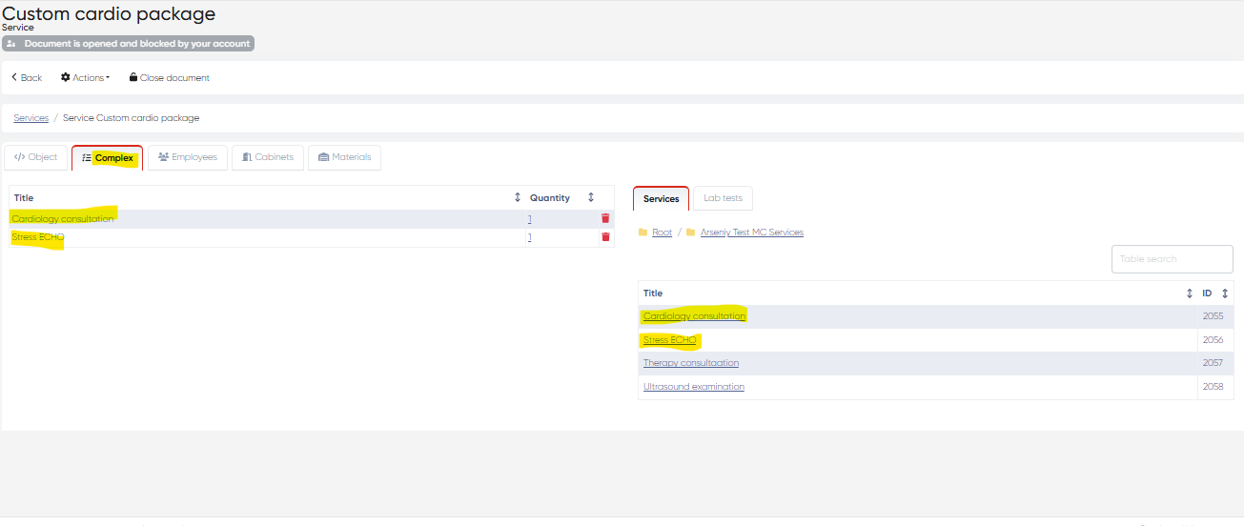Switch to the Cabinets tab
The image size is (1244, 526).
click(268, 157)
